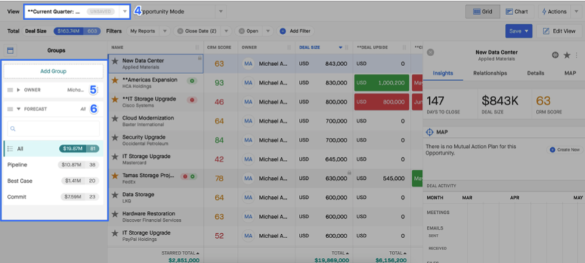Image resolution: width=585 pixels, height=263 pixels.
Task: Remove the Open filter
Action: 242,31
